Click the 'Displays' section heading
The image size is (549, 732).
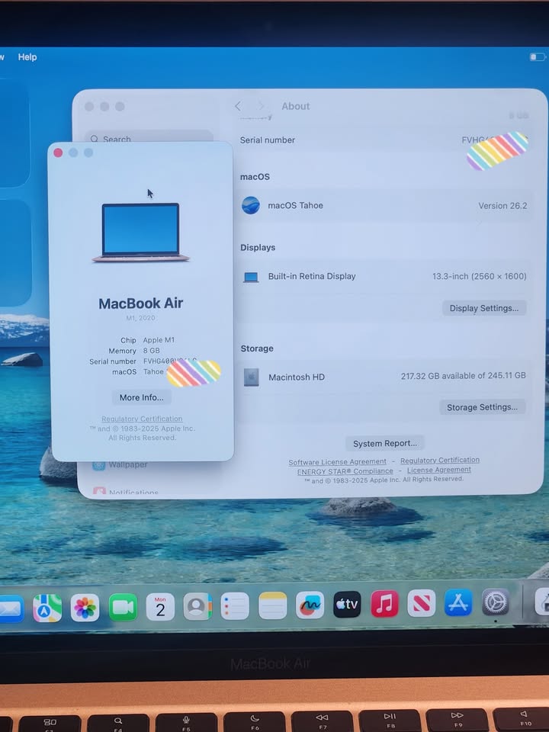click(x=258, y=247)
